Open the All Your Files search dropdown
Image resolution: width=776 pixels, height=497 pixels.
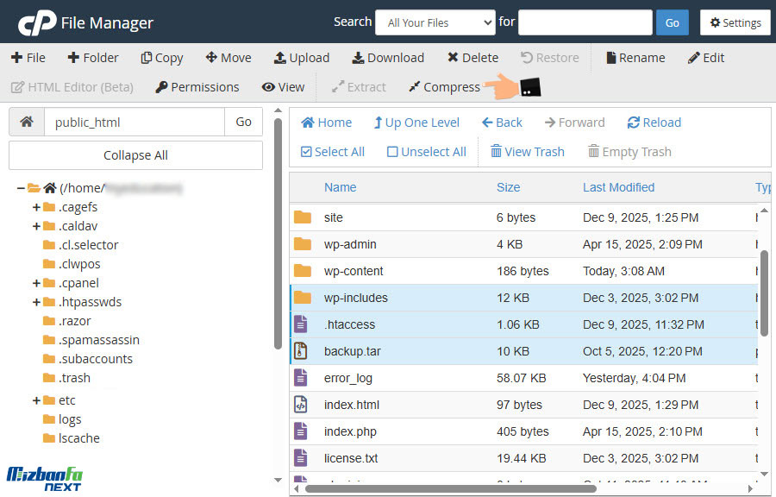[x=435, y=22]
